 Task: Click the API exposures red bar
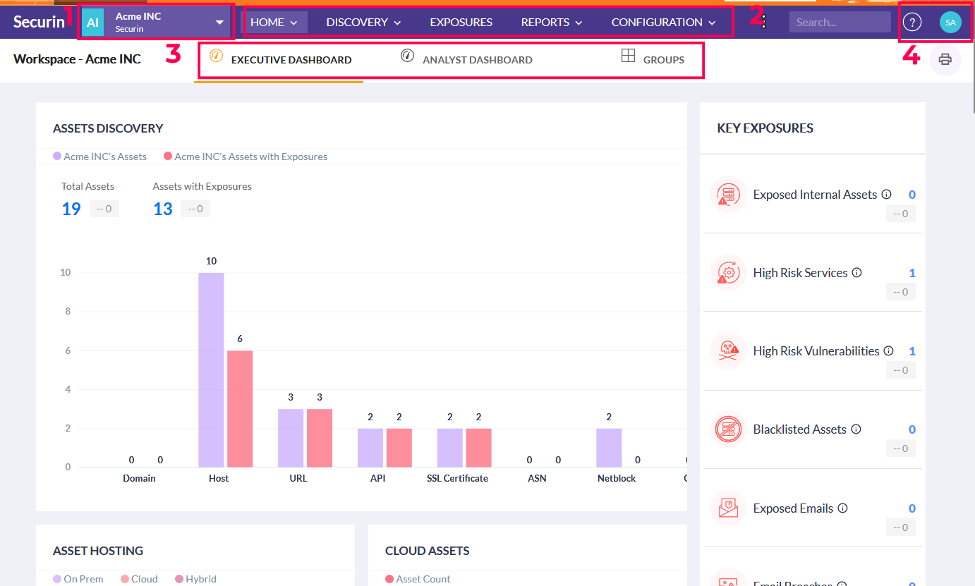(399, 447)
